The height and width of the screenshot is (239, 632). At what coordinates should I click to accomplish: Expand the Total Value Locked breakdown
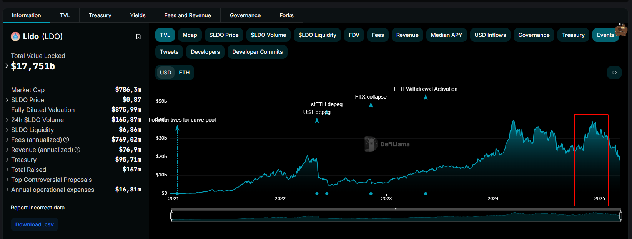(7, 66)
